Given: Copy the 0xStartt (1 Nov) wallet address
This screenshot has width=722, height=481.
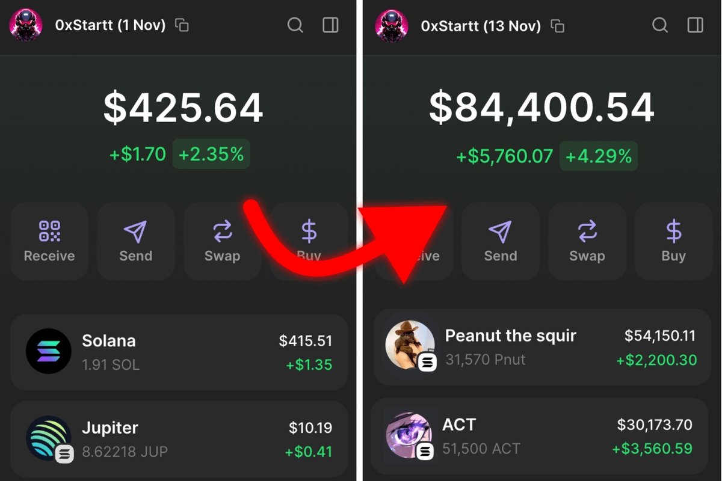Looking at the screenshot, I should [x=182, y=25].
